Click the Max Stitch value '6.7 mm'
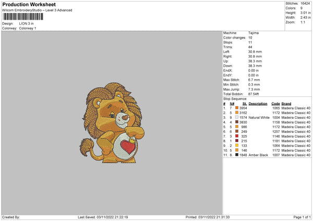This screenshot has width=313, height=221. click(254, 80)
